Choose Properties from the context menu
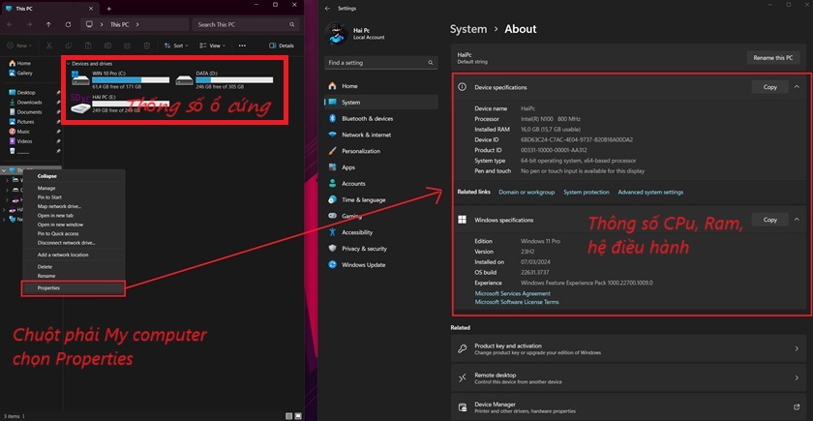The width and height of the screenshot is (813, 421). click(47, 287)
